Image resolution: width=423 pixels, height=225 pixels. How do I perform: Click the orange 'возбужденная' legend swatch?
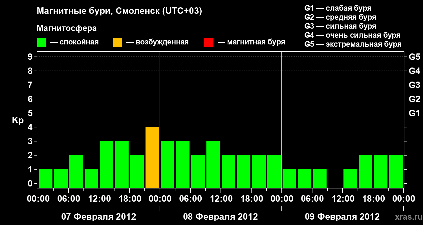[x=117, y=42]
